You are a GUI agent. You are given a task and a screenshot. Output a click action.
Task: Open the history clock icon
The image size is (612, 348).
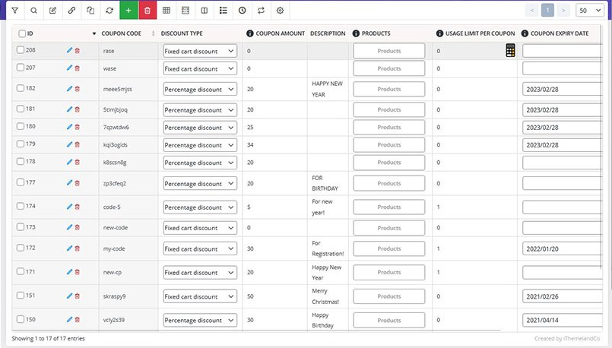coord(242,11)
